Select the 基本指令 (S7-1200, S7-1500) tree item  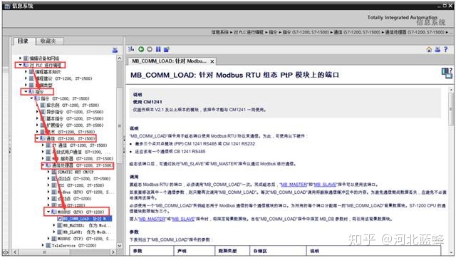pos(75,118)
